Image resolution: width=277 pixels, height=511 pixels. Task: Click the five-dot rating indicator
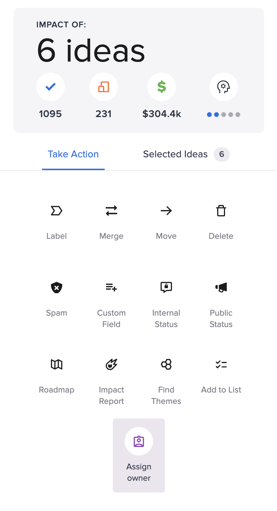pyautogui.click(x=224, y=115)
